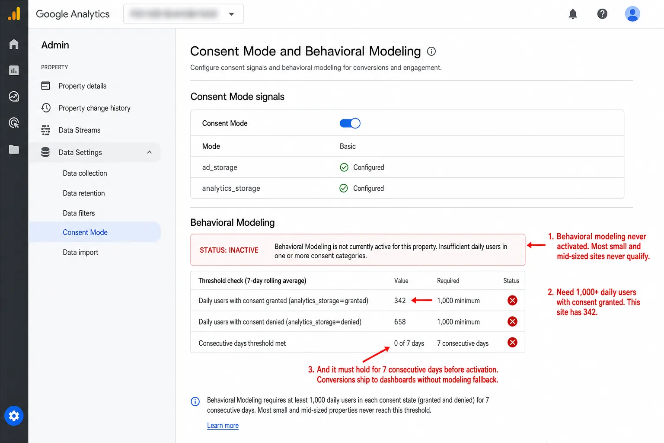Open Reports bar chart icon
Screen dimensions: 664x443
tap(14, 70)
